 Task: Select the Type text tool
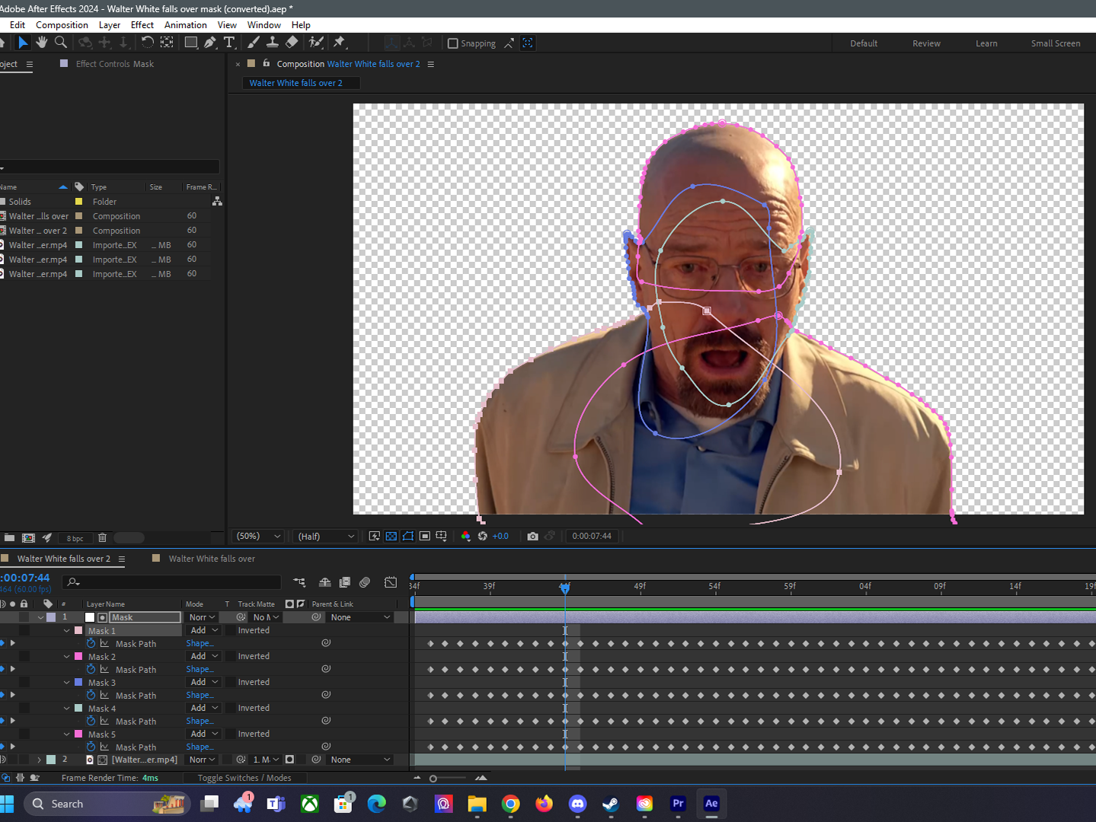pos(229,43)
